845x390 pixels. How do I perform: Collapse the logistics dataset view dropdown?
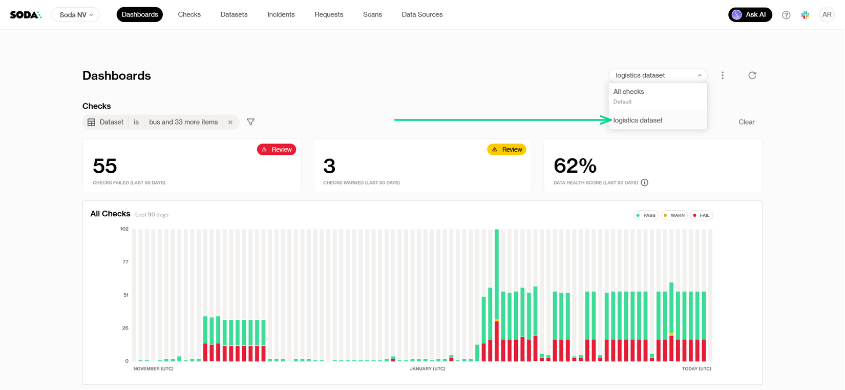658,75
